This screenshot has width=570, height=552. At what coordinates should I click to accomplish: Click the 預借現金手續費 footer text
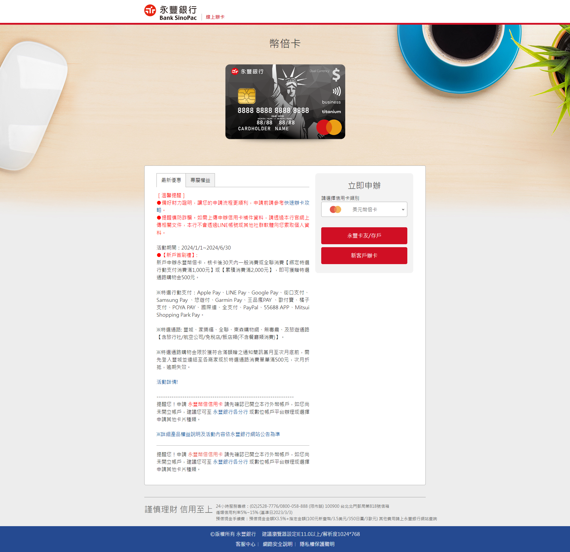point(326,519)
